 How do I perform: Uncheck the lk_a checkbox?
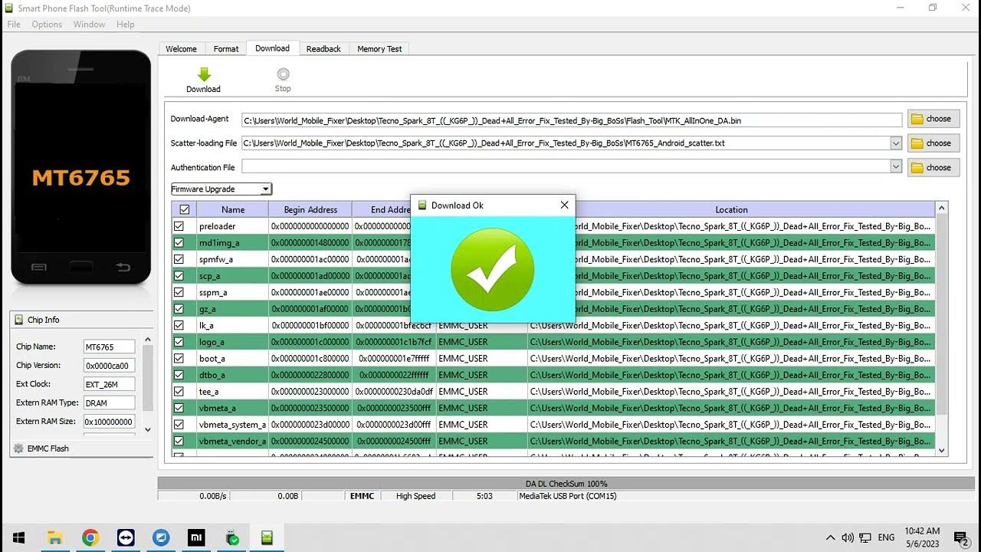179,325
